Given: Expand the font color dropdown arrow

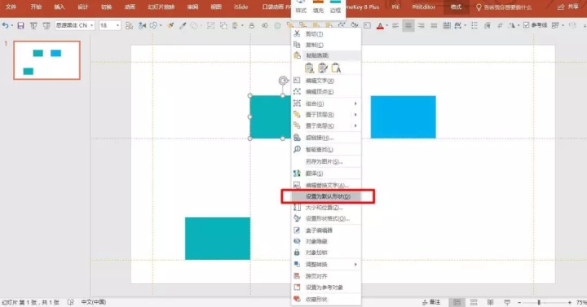Looking at the screenshot, I should coord(386,25).
